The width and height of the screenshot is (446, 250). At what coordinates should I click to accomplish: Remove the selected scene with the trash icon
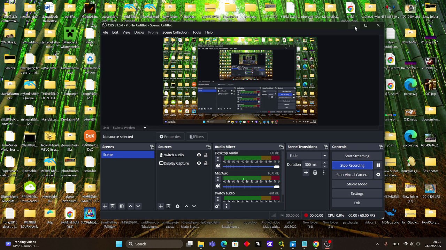pos(113,206)
